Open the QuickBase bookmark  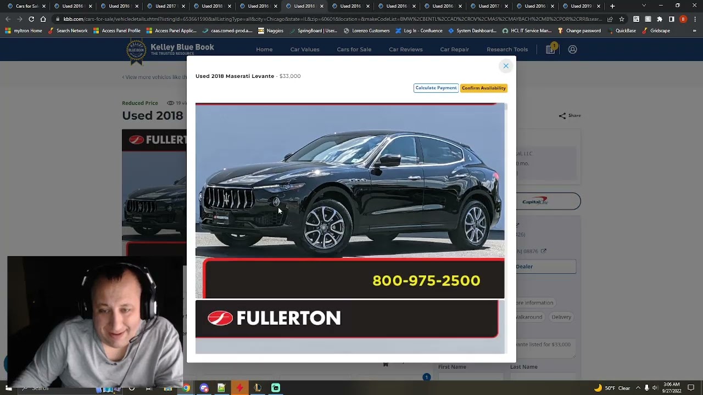(622, 31)
